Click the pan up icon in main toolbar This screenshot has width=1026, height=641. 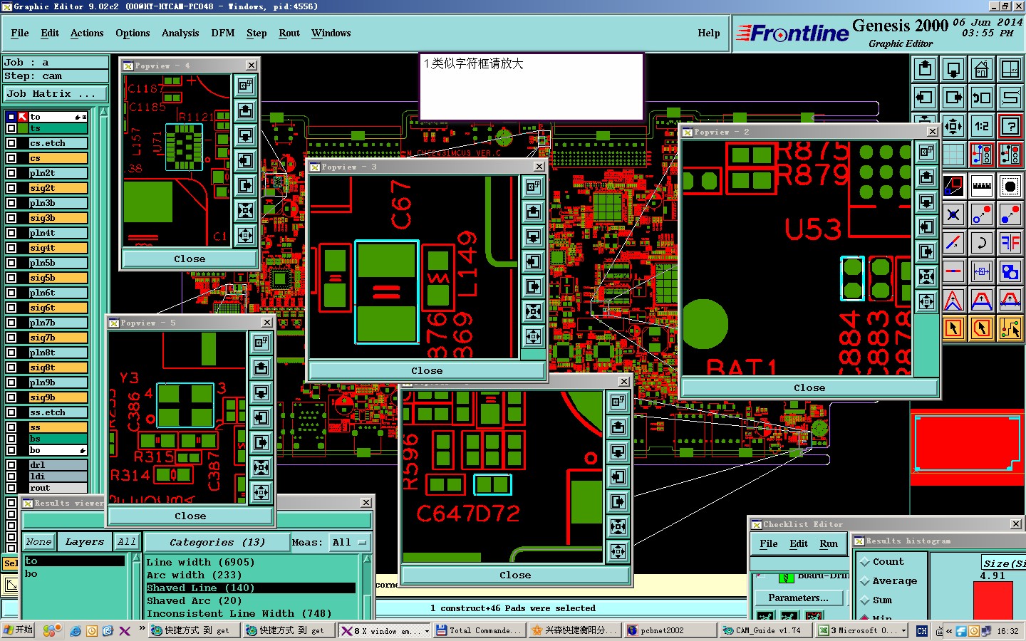point(925,69)
